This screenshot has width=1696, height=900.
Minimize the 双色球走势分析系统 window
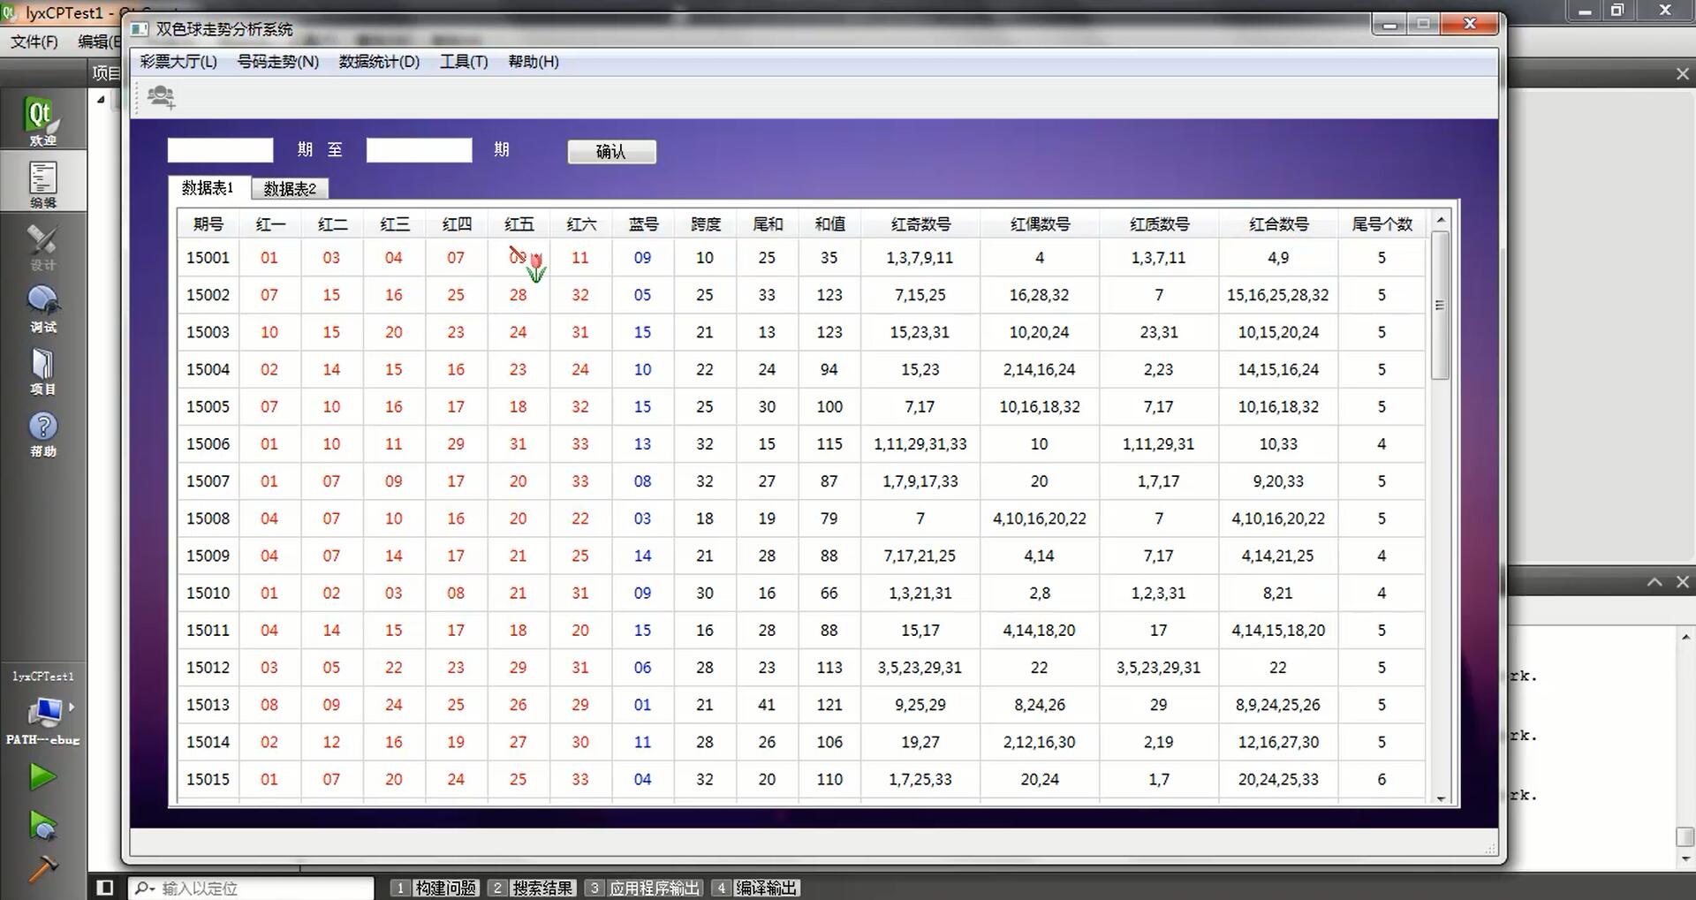[1389, 25]
